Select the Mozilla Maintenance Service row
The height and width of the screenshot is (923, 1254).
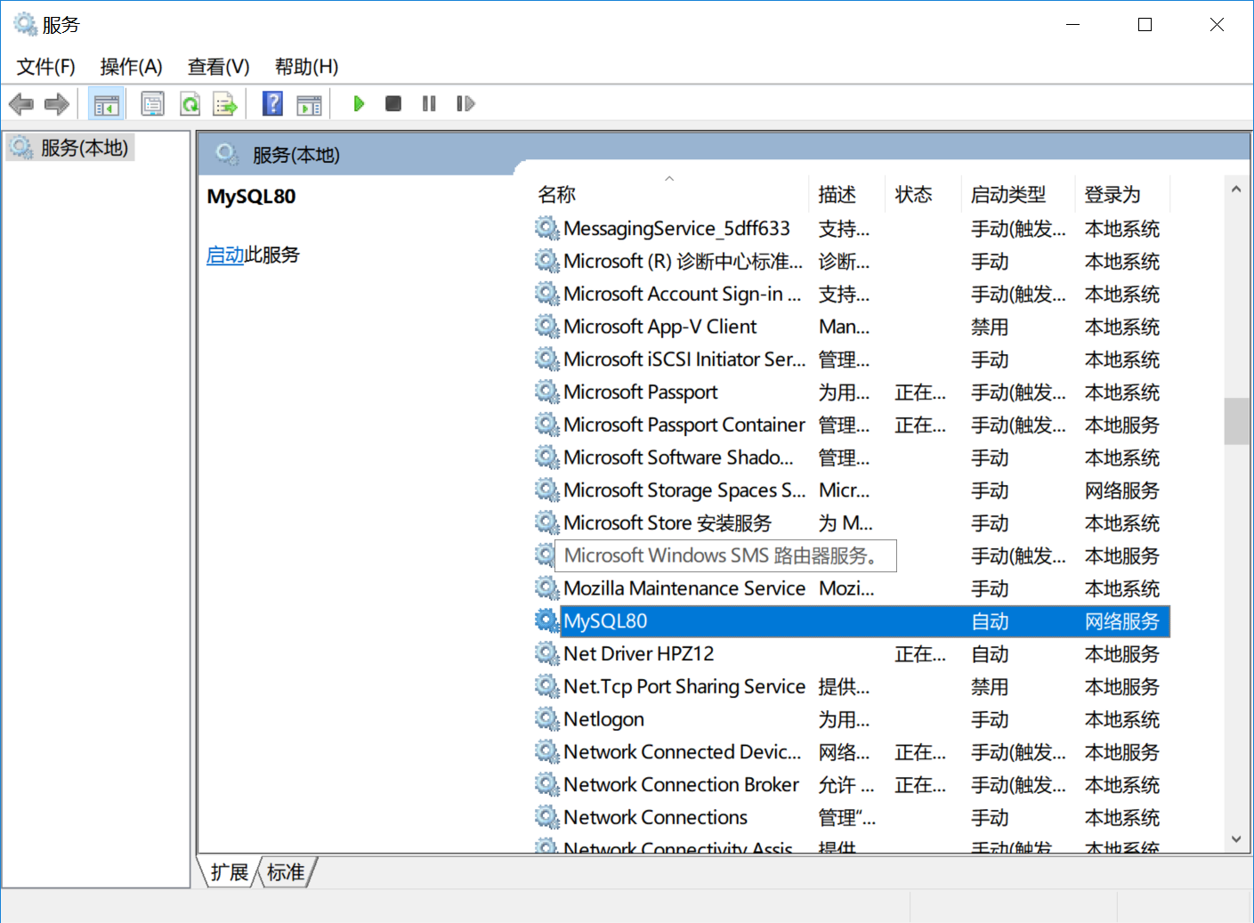pyautogui.click(x=852, y=588)
